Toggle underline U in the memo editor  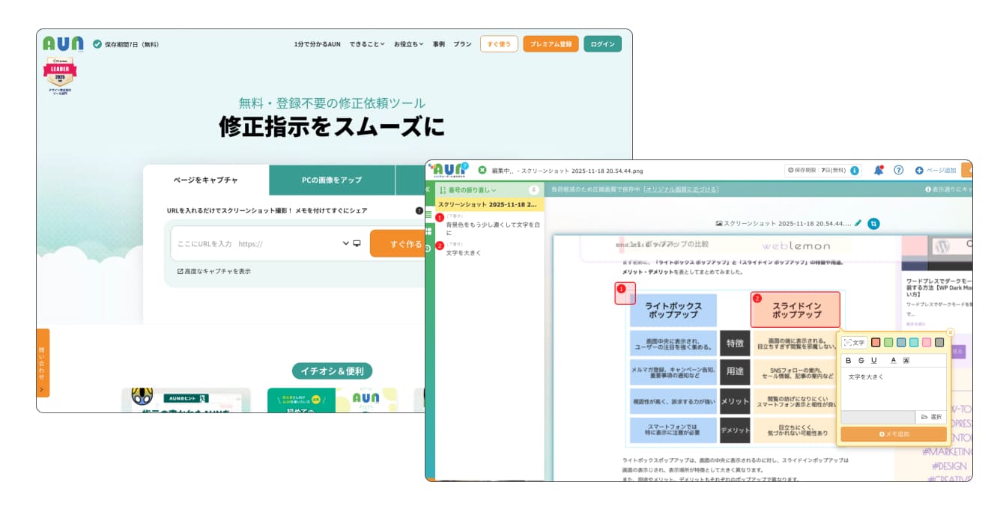click(x=873, y=360)
